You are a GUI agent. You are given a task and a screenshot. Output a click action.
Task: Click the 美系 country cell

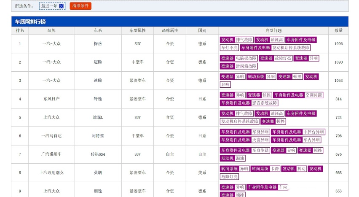coord(202,173)
